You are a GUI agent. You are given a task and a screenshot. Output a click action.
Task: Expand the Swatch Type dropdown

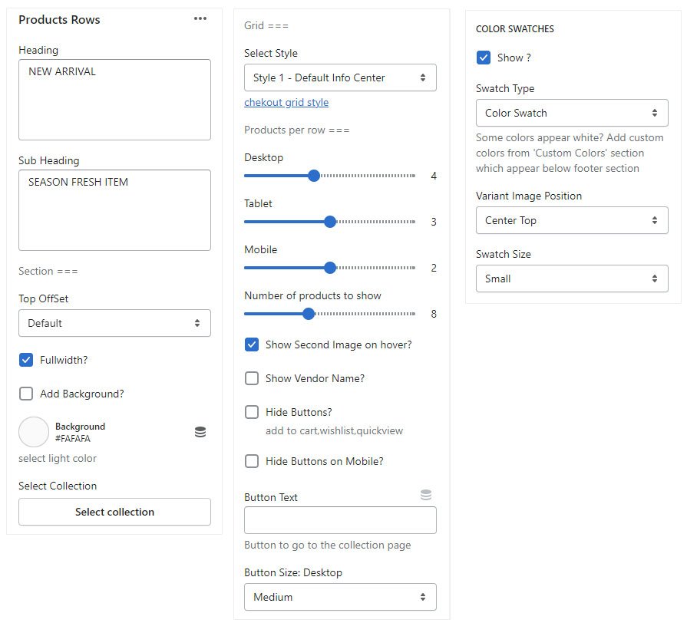coord(572,113)
